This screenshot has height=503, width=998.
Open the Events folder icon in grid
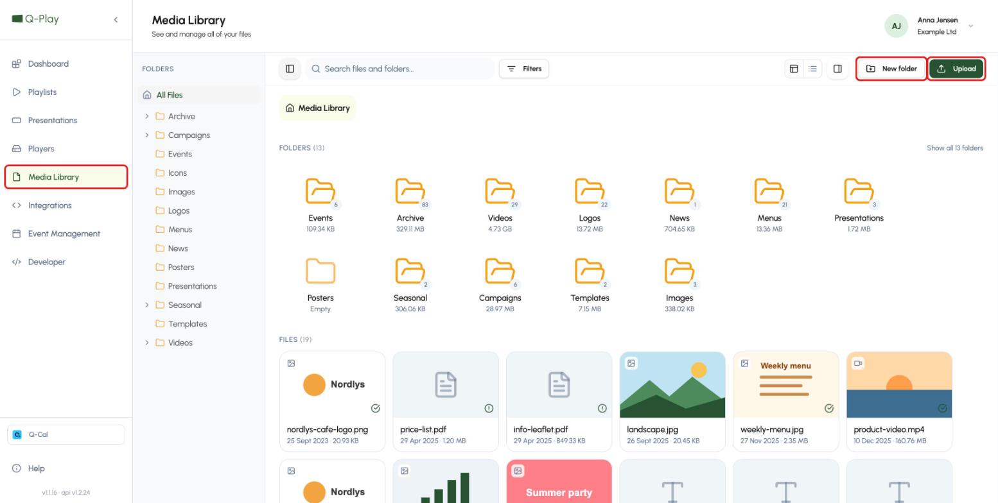320,191
